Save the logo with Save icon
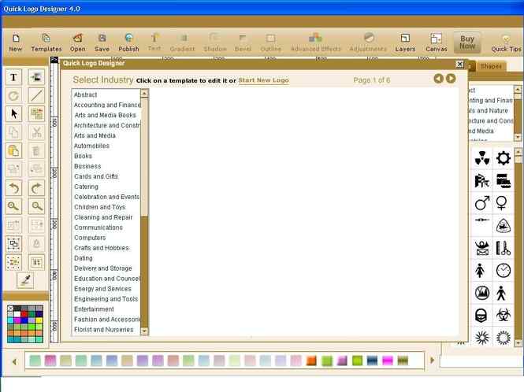Image resolution: width=524 pixels, height=392 pixels. click(x=102, y=43)
